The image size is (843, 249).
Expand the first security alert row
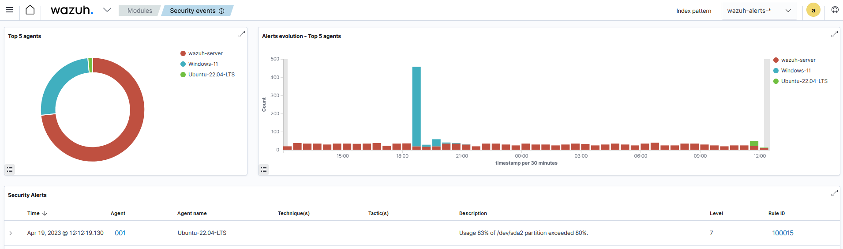pyautogui.click(x=11, y=233)
